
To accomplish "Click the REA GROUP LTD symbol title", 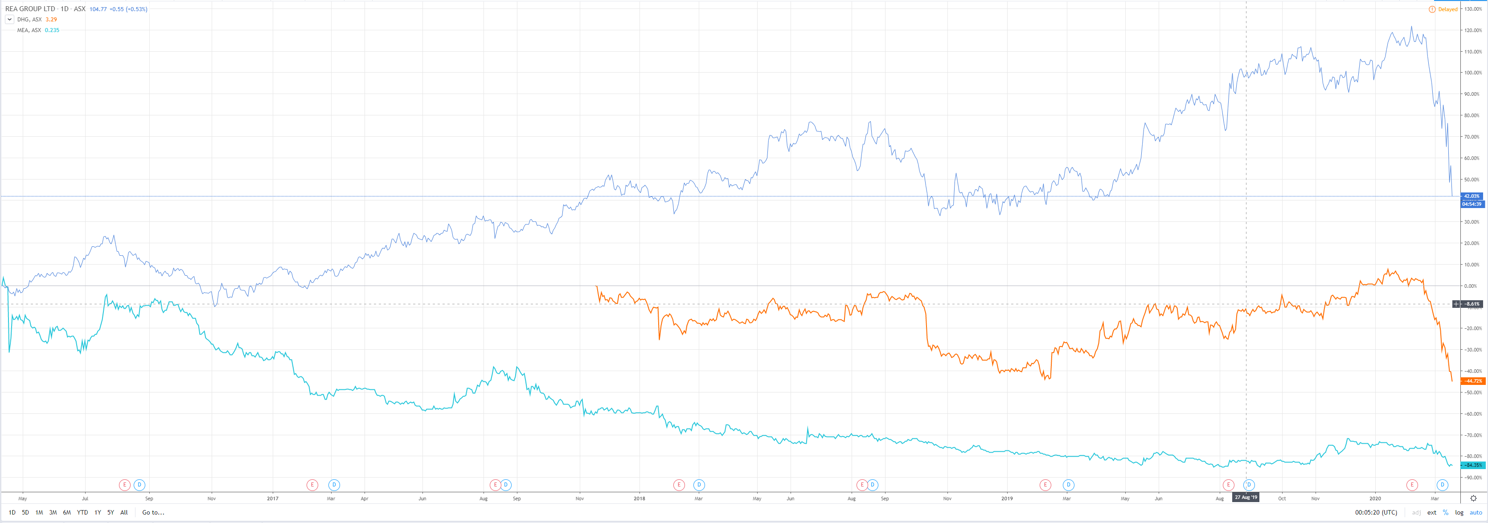I will tap(30, 9).
